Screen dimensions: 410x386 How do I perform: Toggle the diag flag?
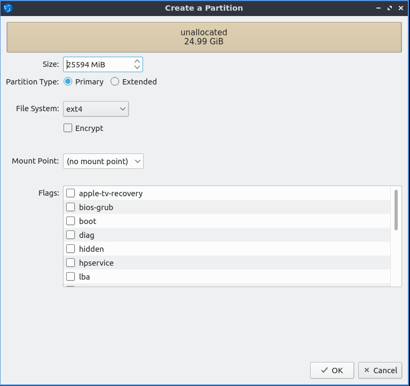tap(70, 235)
